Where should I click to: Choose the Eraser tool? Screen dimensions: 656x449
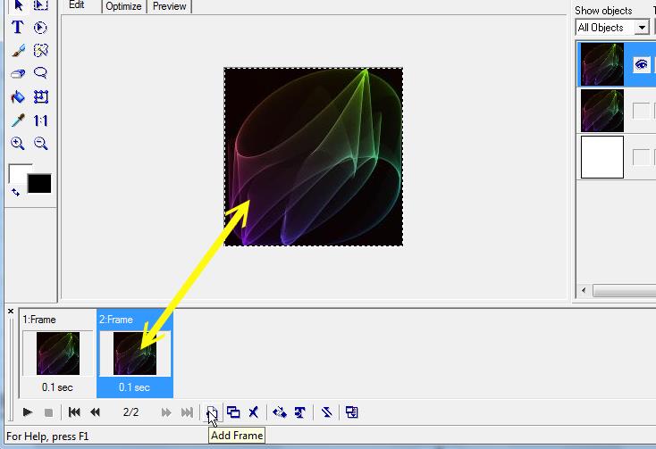click(x=17, y=74)
